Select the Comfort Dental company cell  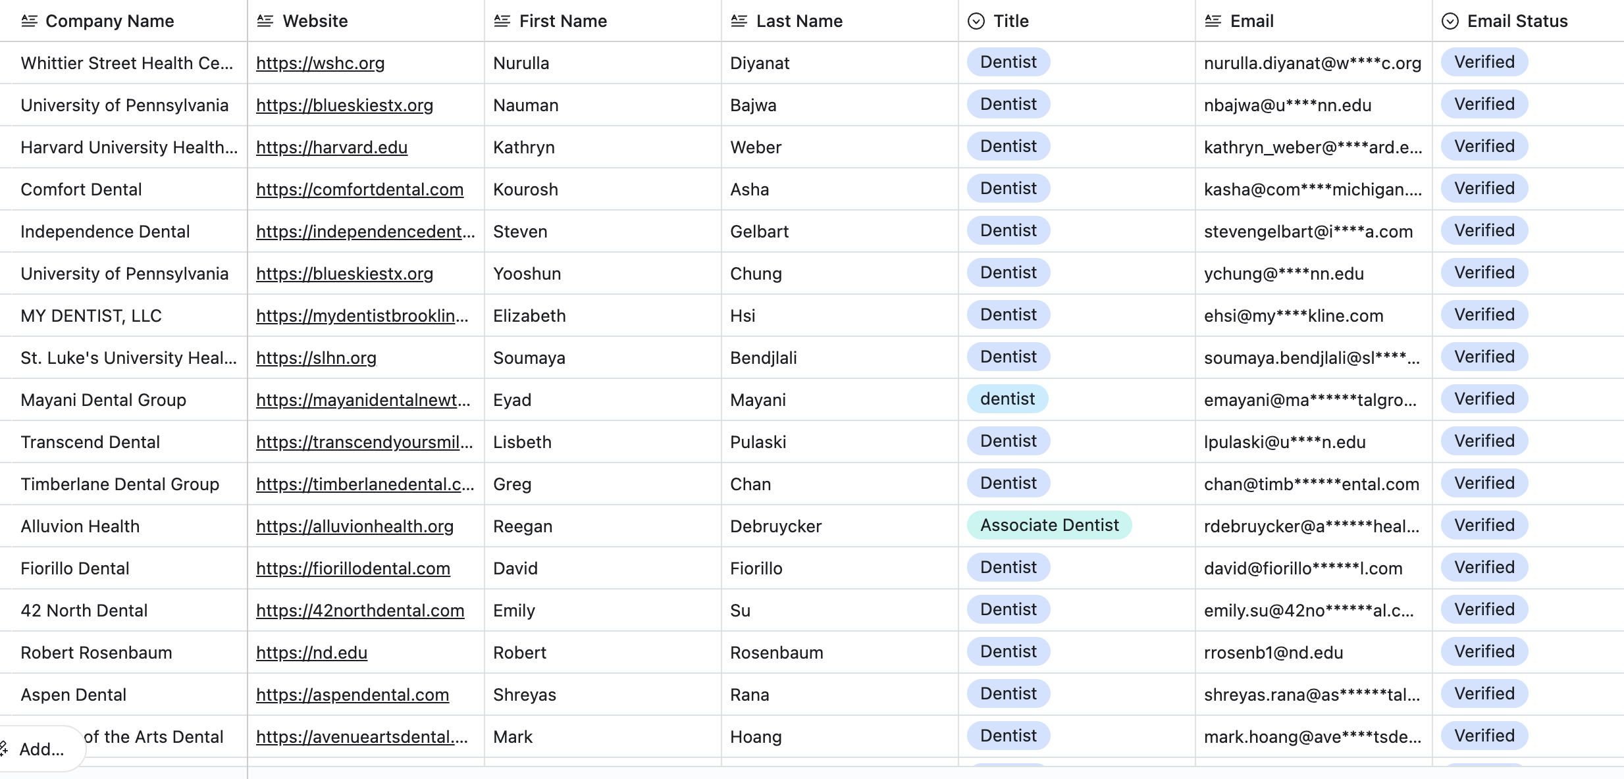click(81, 189)
